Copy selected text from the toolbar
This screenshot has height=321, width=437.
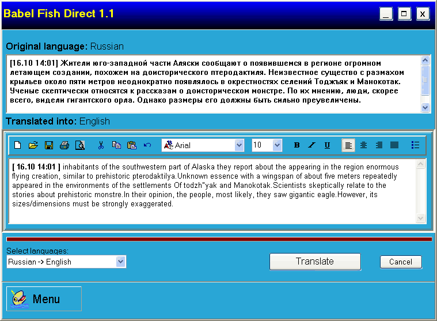pos(116,145)
